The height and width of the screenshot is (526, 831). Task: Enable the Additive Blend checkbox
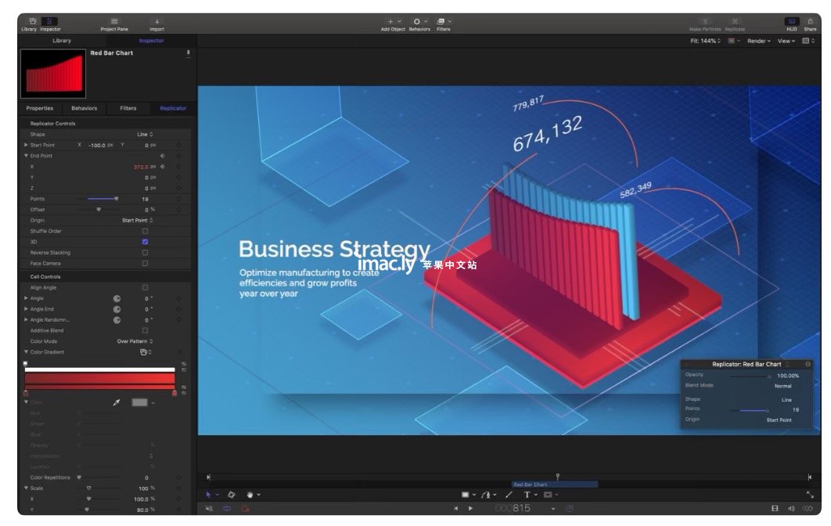pos(146,330)
